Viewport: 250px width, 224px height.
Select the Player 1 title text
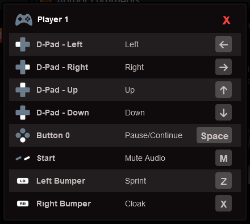point(53,19)
